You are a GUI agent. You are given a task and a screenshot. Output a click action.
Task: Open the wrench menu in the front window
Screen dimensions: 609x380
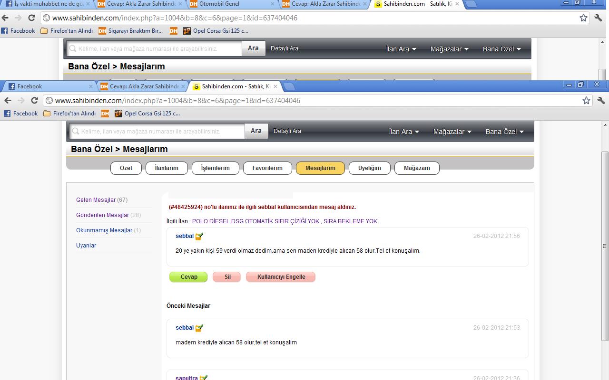(600, 100)
